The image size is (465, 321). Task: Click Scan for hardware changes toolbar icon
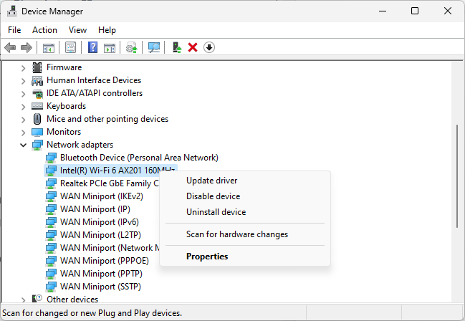click(153, 47)
